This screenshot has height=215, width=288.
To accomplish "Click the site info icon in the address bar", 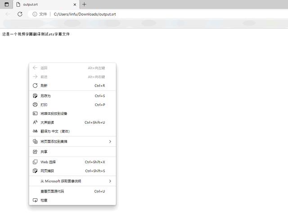I will tap(35, 14).
